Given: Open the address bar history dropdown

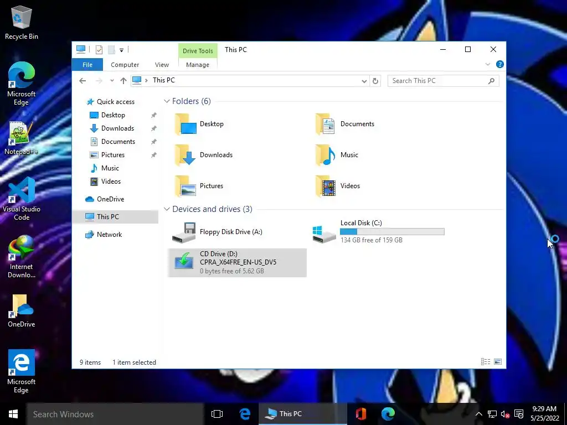Looking at the screenshot, I should click(x=364, y=81).
